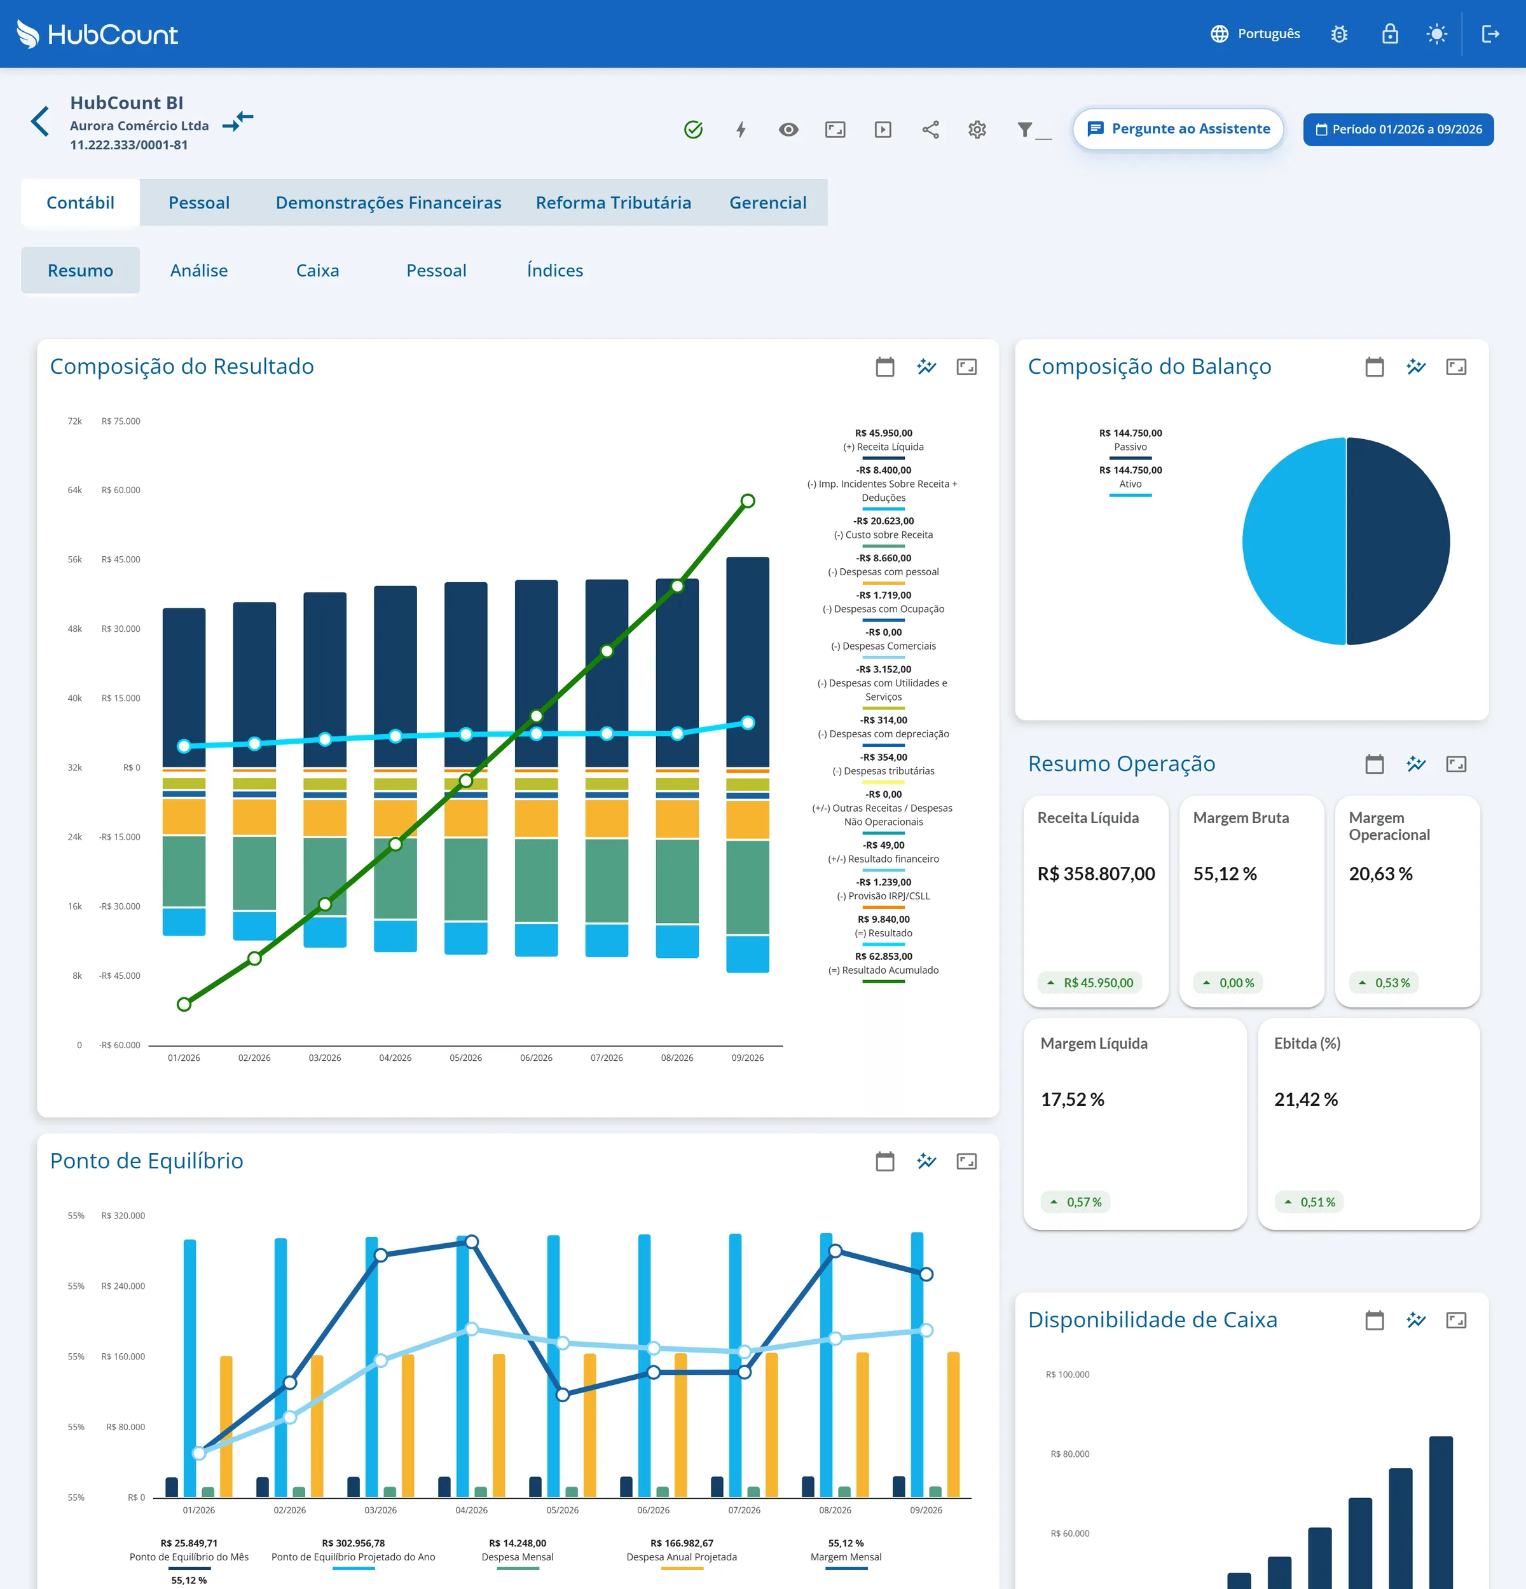Viewport: 1526px width, 1589px height.
Task: Click the lightning bolt icon
Action: [x=740, y=130]
